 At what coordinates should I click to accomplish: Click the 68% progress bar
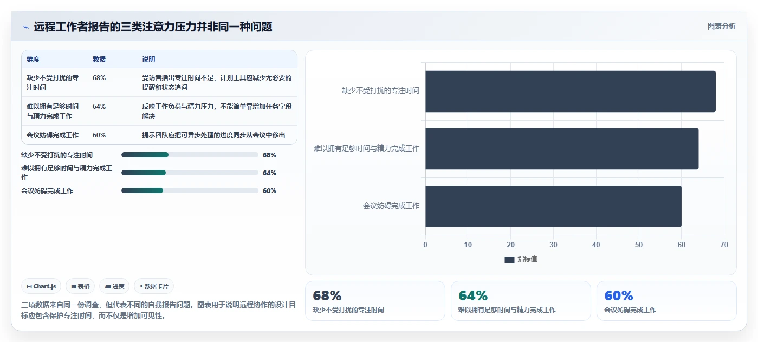(190, 155)
